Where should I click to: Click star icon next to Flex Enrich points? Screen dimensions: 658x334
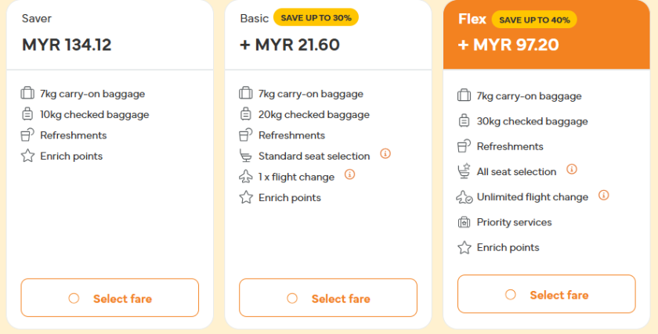(464, 247)
